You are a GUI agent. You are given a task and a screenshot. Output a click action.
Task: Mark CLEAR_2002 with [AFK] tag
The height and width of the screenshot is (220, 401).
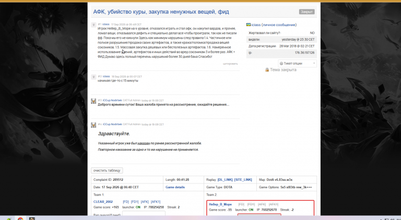(x=145, y=202)
